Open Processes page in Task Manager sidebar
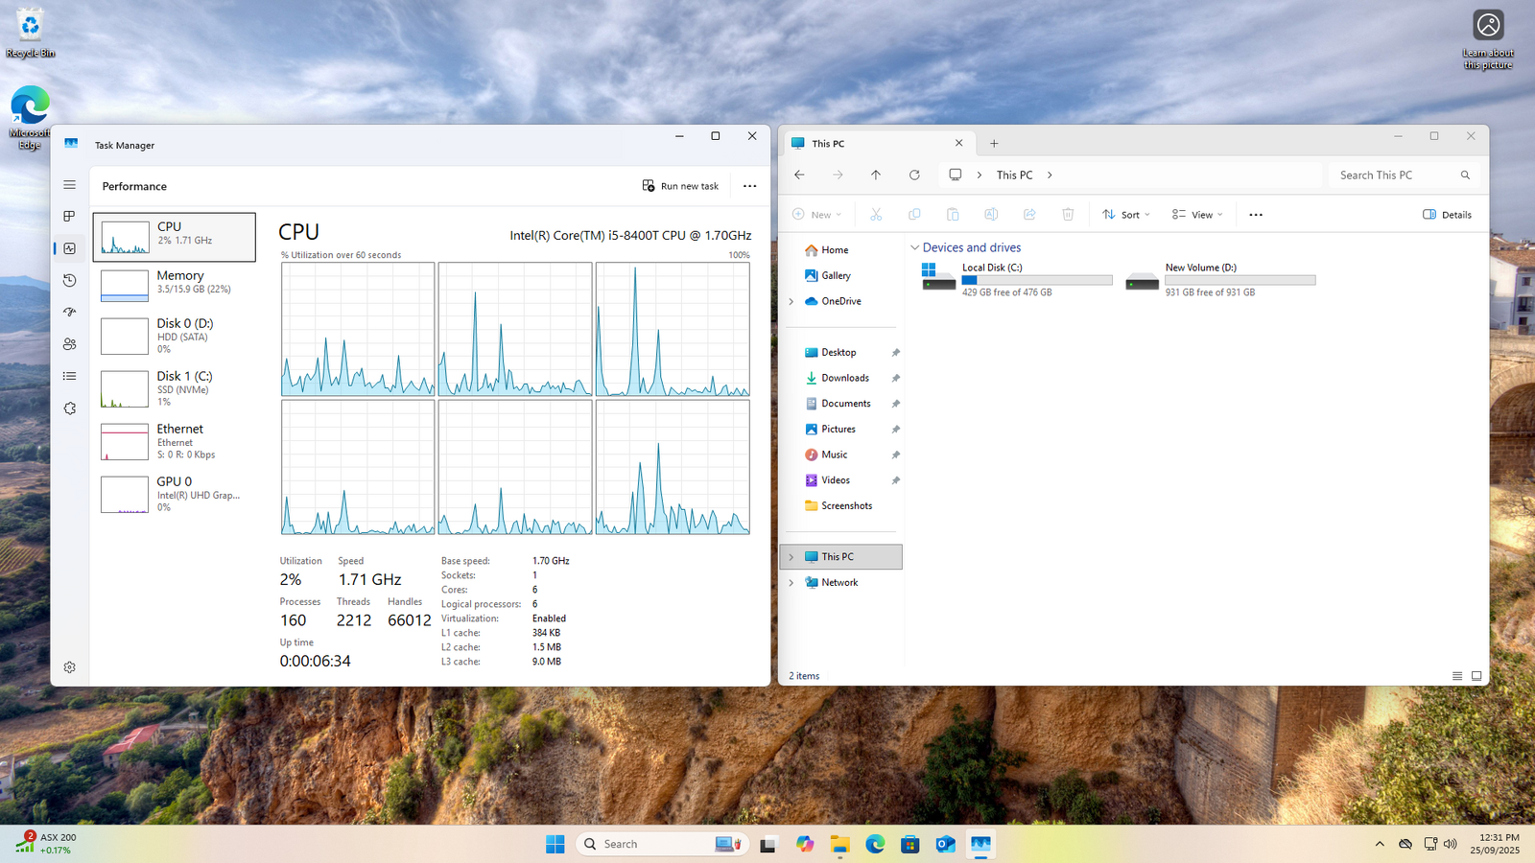The image size is (1535, 863). (x=69, y=217)
